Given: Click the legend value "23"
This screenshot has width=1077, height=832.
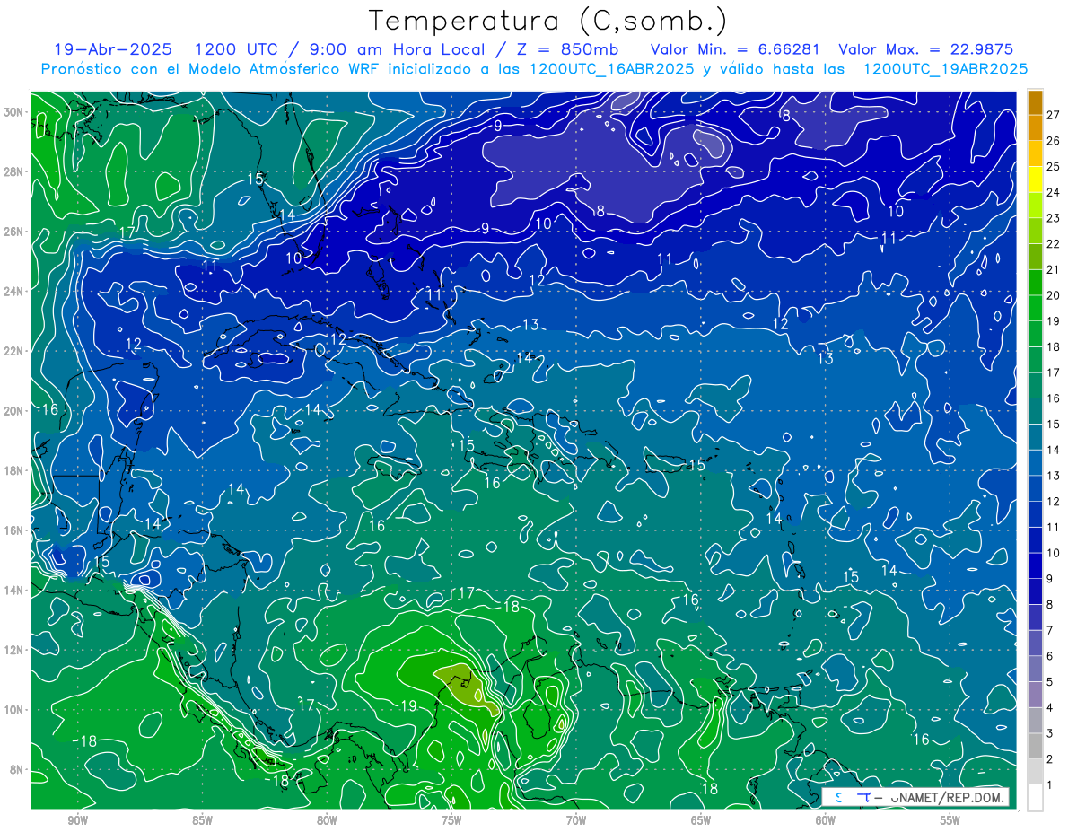Looking at the screenshot, I should point(1053,218).
